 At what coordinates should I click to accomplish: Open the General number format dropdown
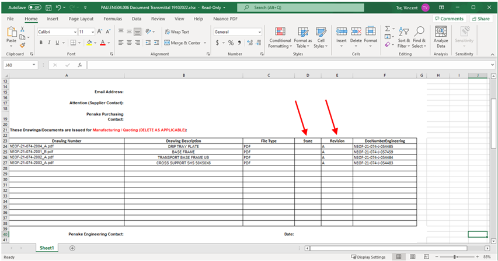click(259, 32)
